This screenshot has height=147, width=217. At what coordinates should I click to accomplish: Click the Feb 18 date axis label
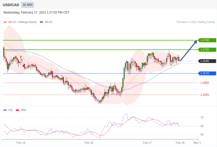[x=180, y=143]
